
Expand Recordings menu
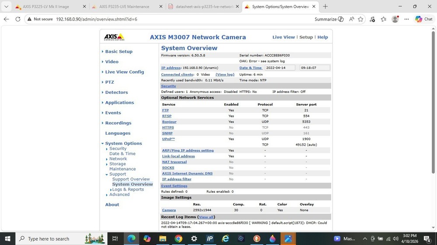pyautogui.click(x=118, y=123)
